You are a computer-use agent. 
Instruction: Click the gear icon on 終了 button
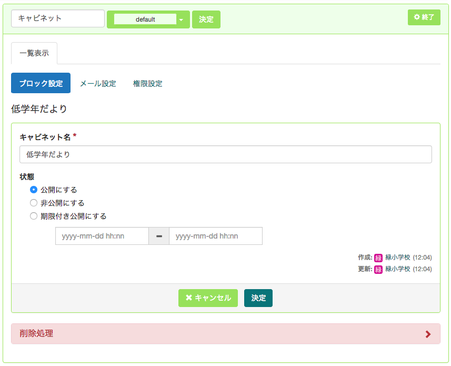[417, 17]
